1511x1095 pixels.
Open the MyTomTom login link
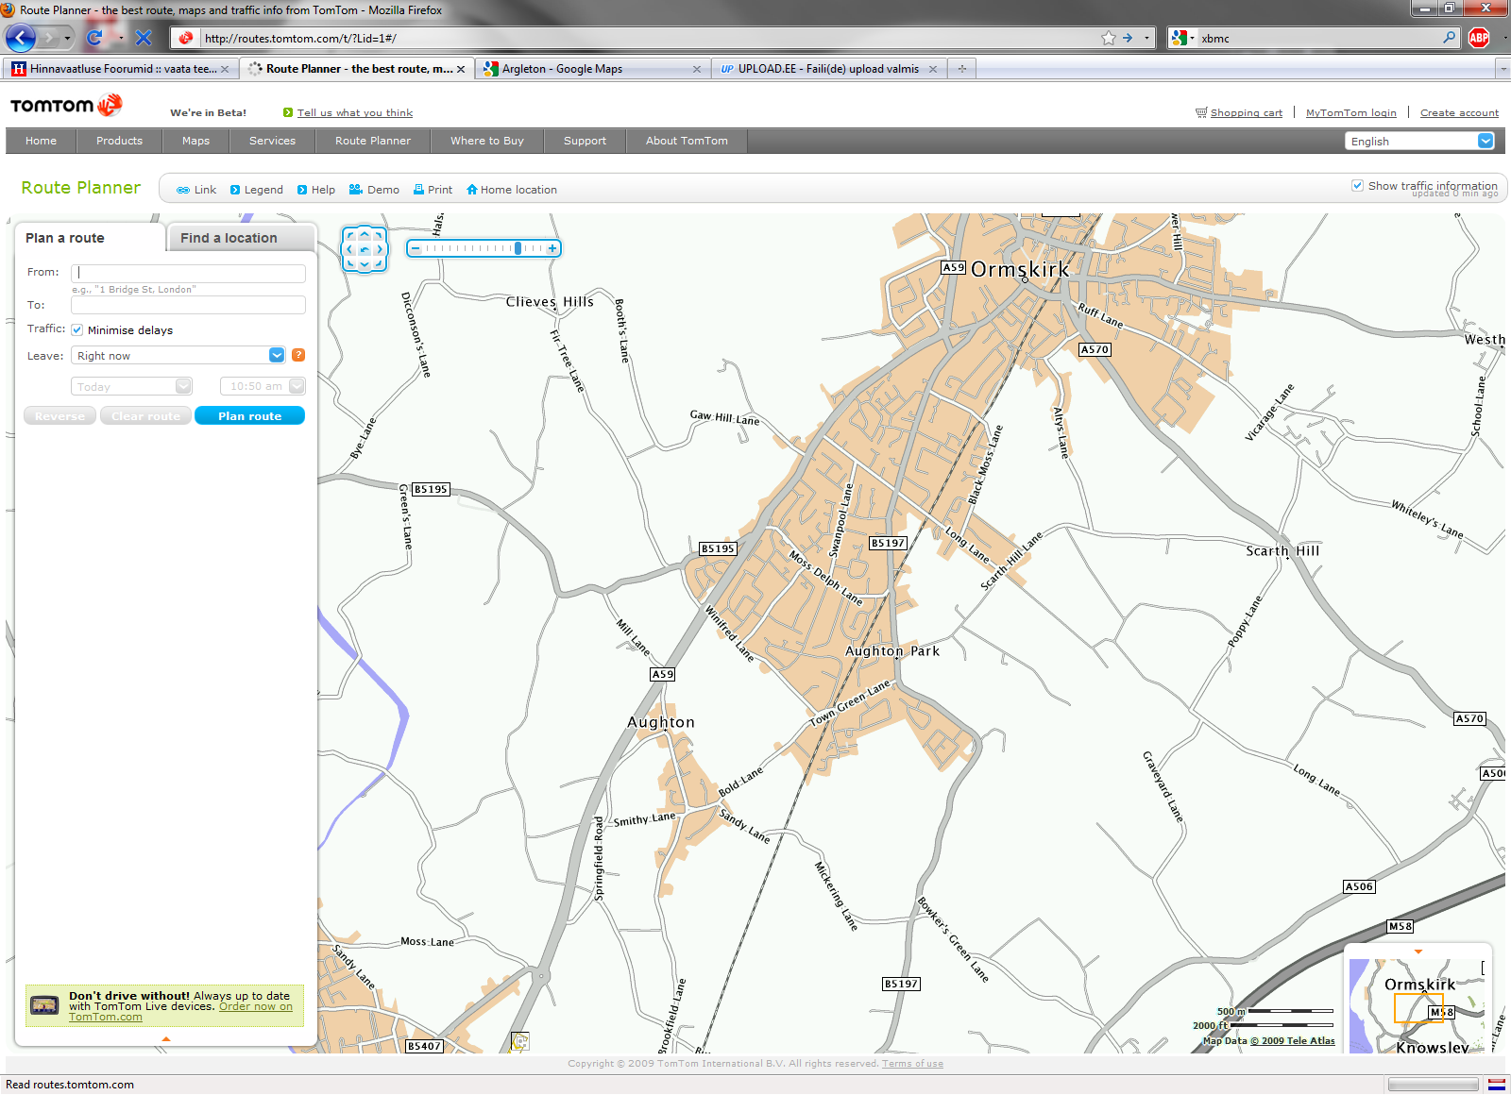[x=1350, y=112]
